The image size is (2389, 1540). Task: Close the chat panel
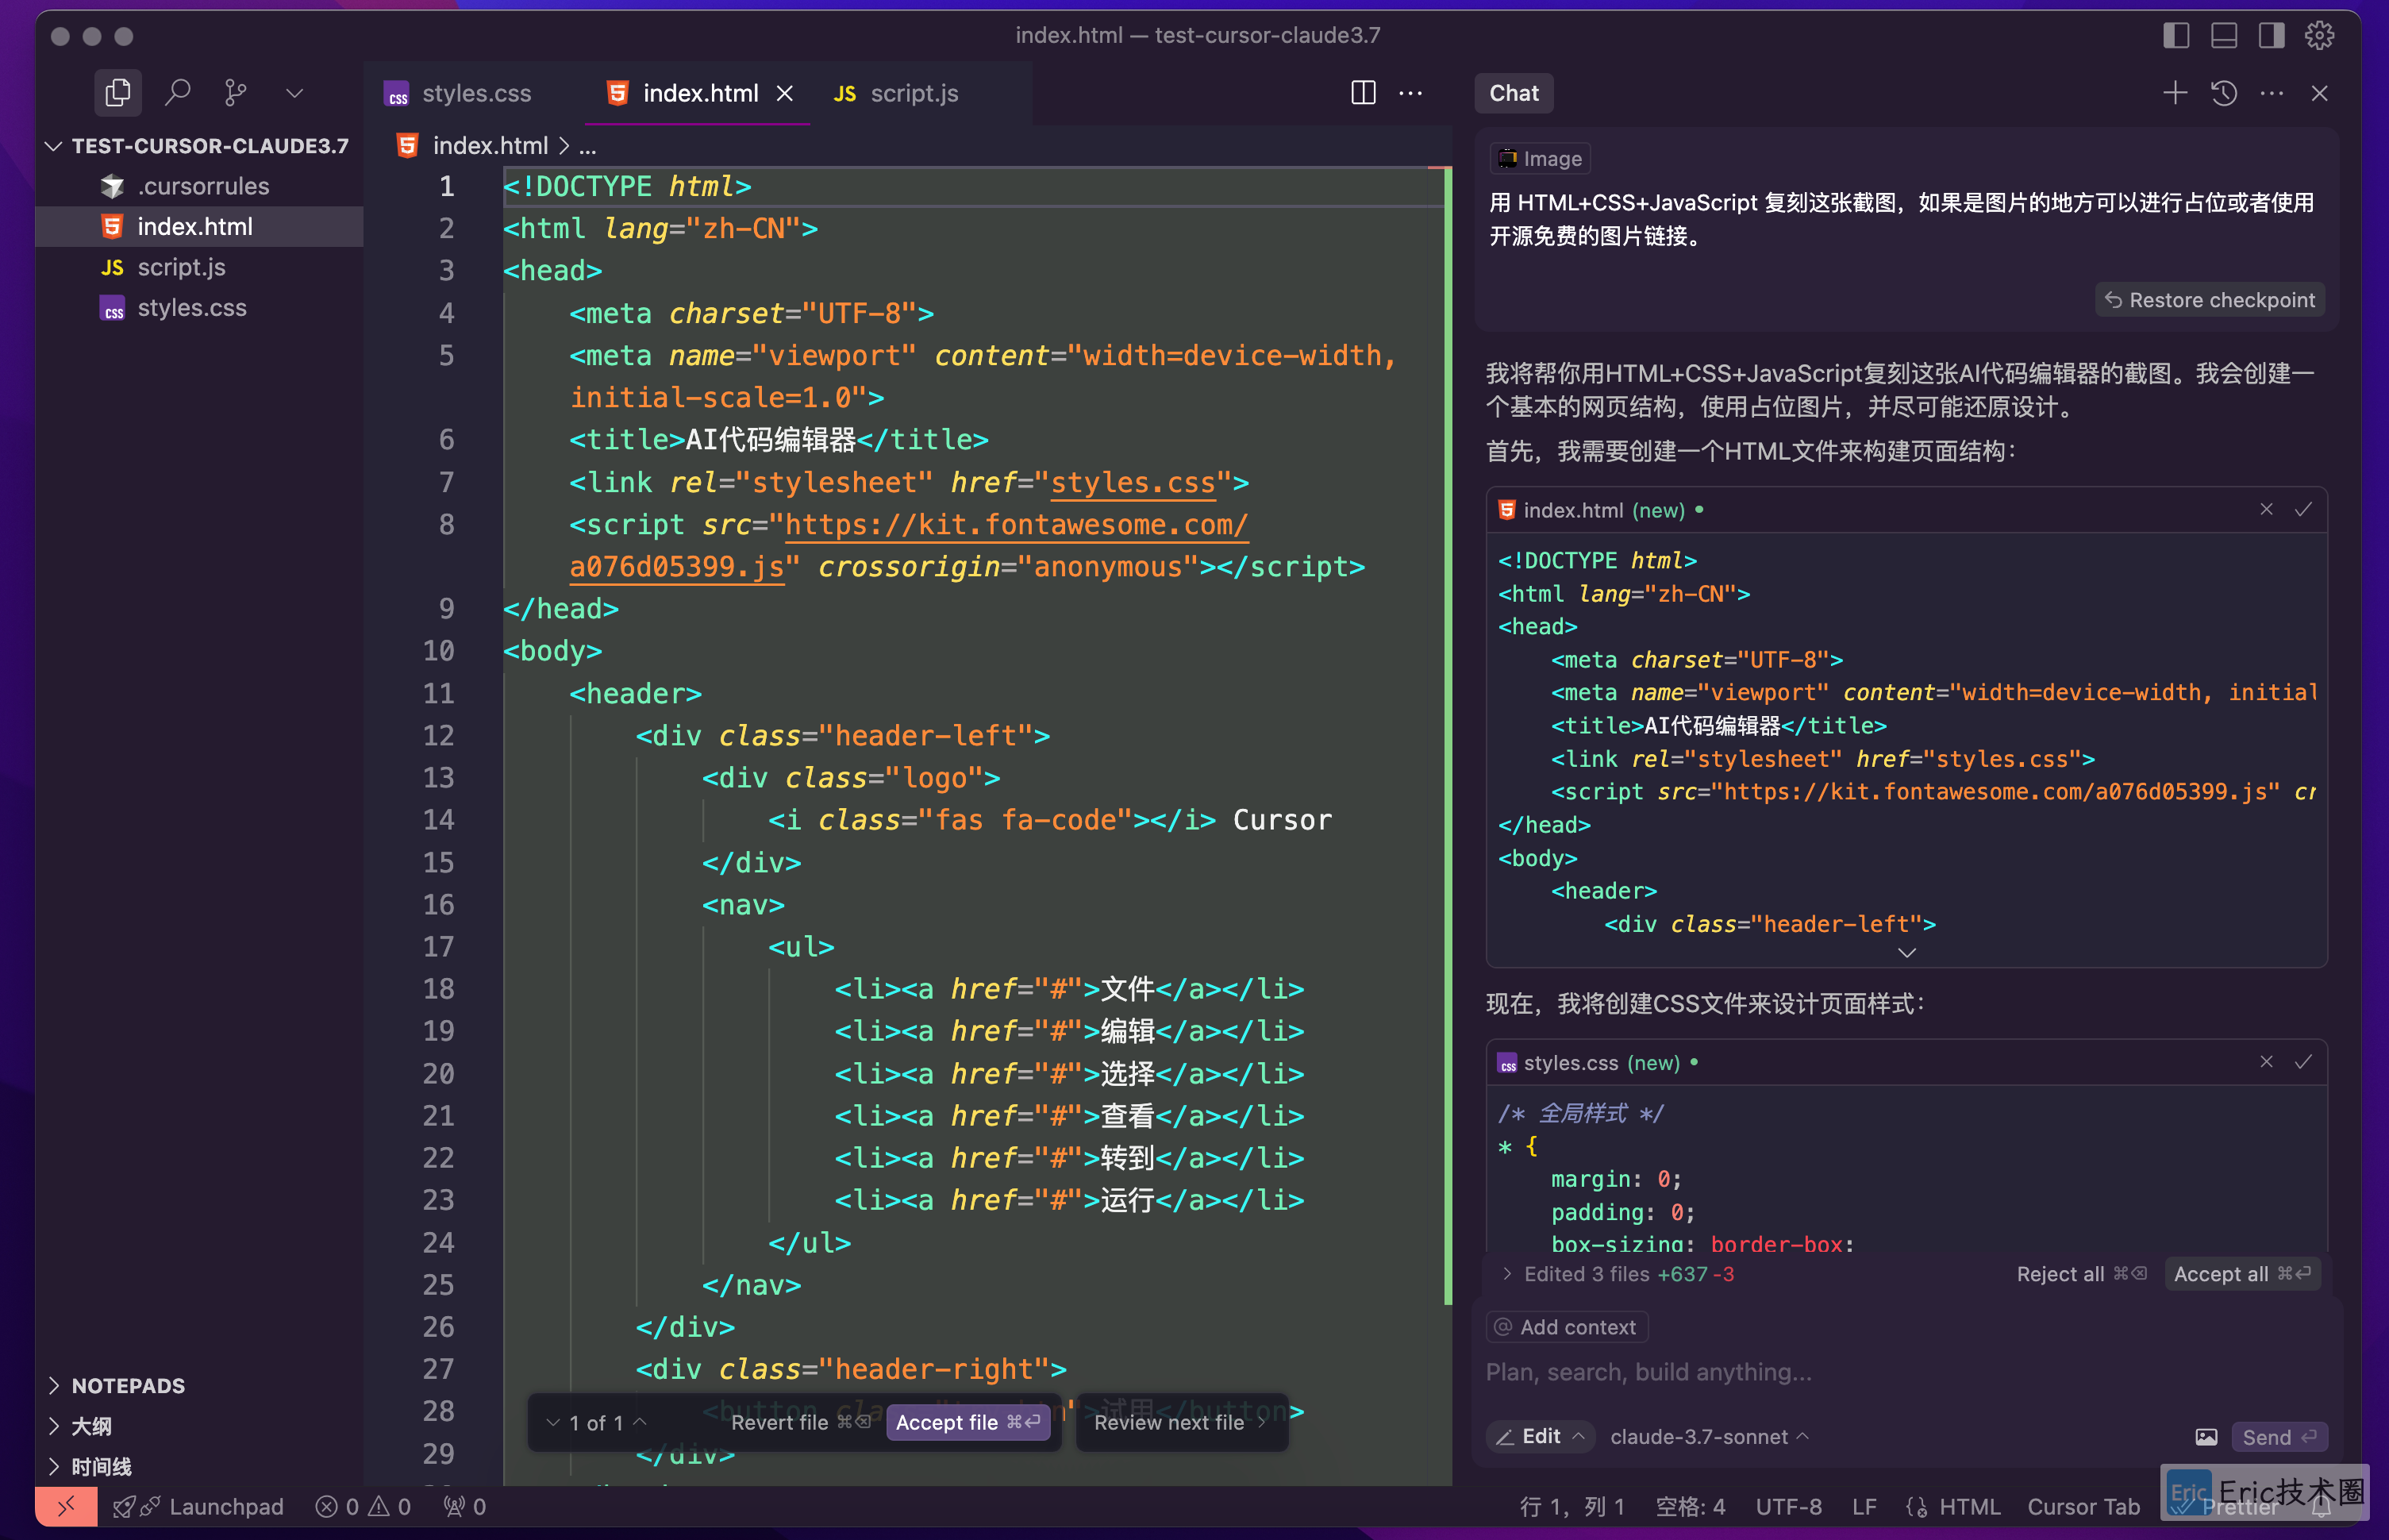(2319, 93)
